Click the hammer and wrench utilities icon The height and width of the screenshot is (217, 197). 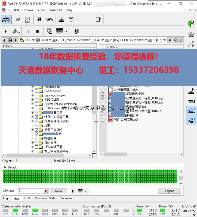tap(18, 20)
